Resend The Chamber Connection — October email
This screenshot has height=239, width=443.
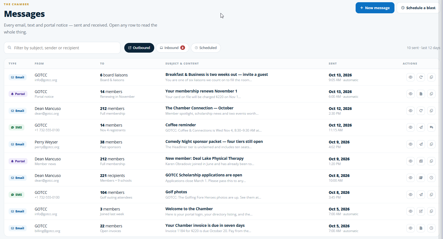click(x=421, y=111)
